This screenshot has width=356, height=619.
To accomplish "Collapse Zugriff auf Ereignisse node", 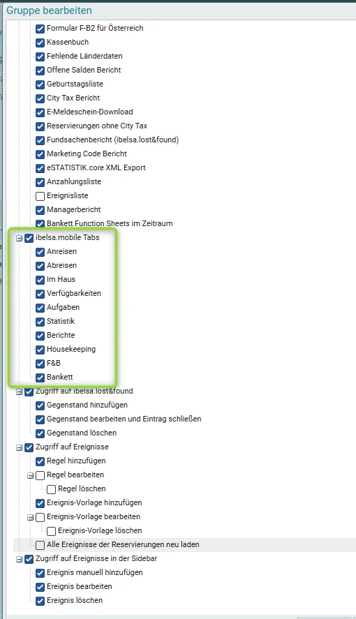I will pos(19,448).
